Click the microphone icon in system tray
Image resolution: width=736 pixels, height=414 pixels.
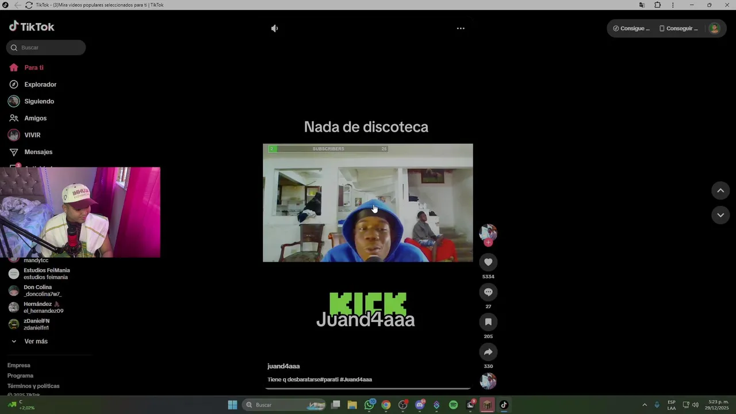(657, 405)
